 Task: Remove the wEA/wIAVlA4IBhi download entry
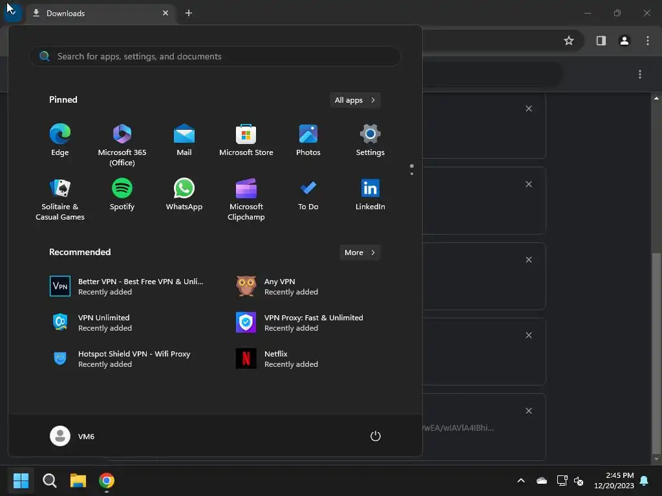529,410
